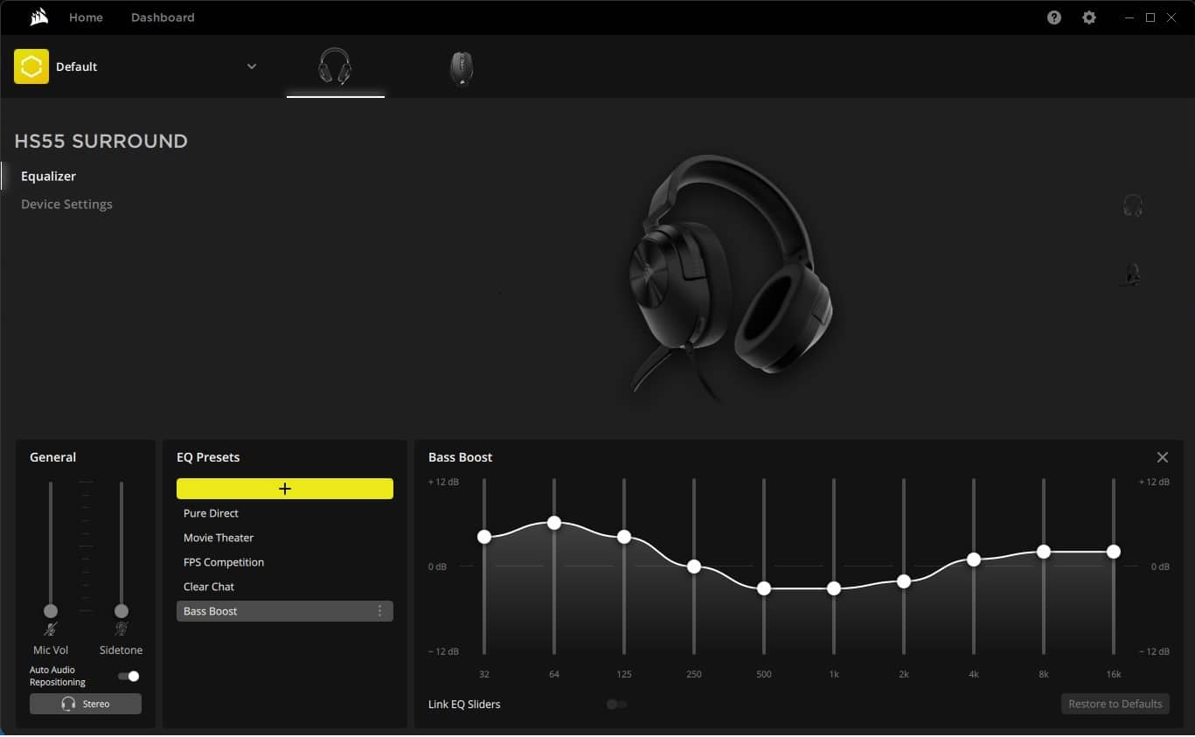
Task: Open the Bass Boost preset options menu
Action: point(379,611)
